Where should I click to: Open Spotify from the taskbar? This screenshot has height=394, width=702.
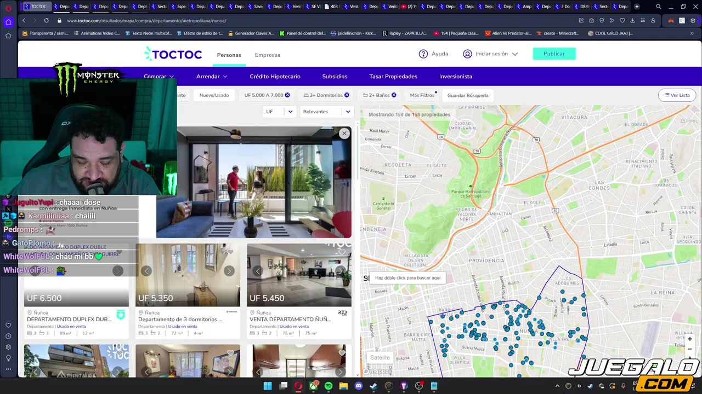click(329, 386)
